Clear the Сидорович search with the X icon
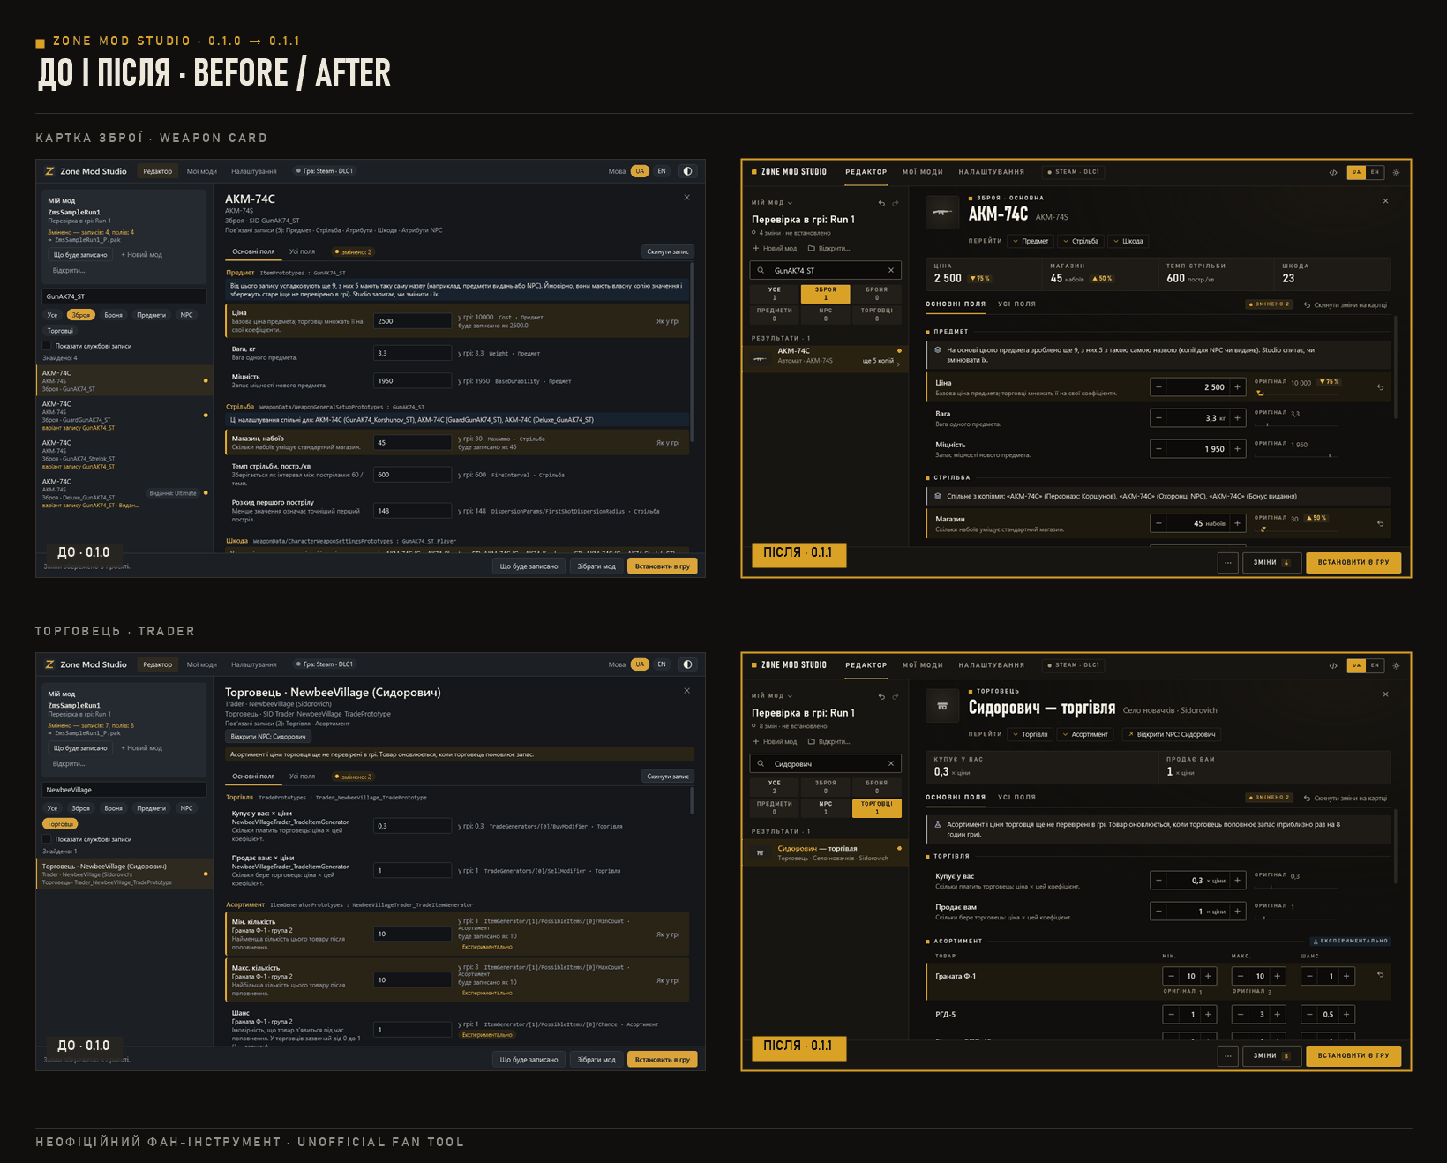The image size is (1447, 1163). point(891,763)
